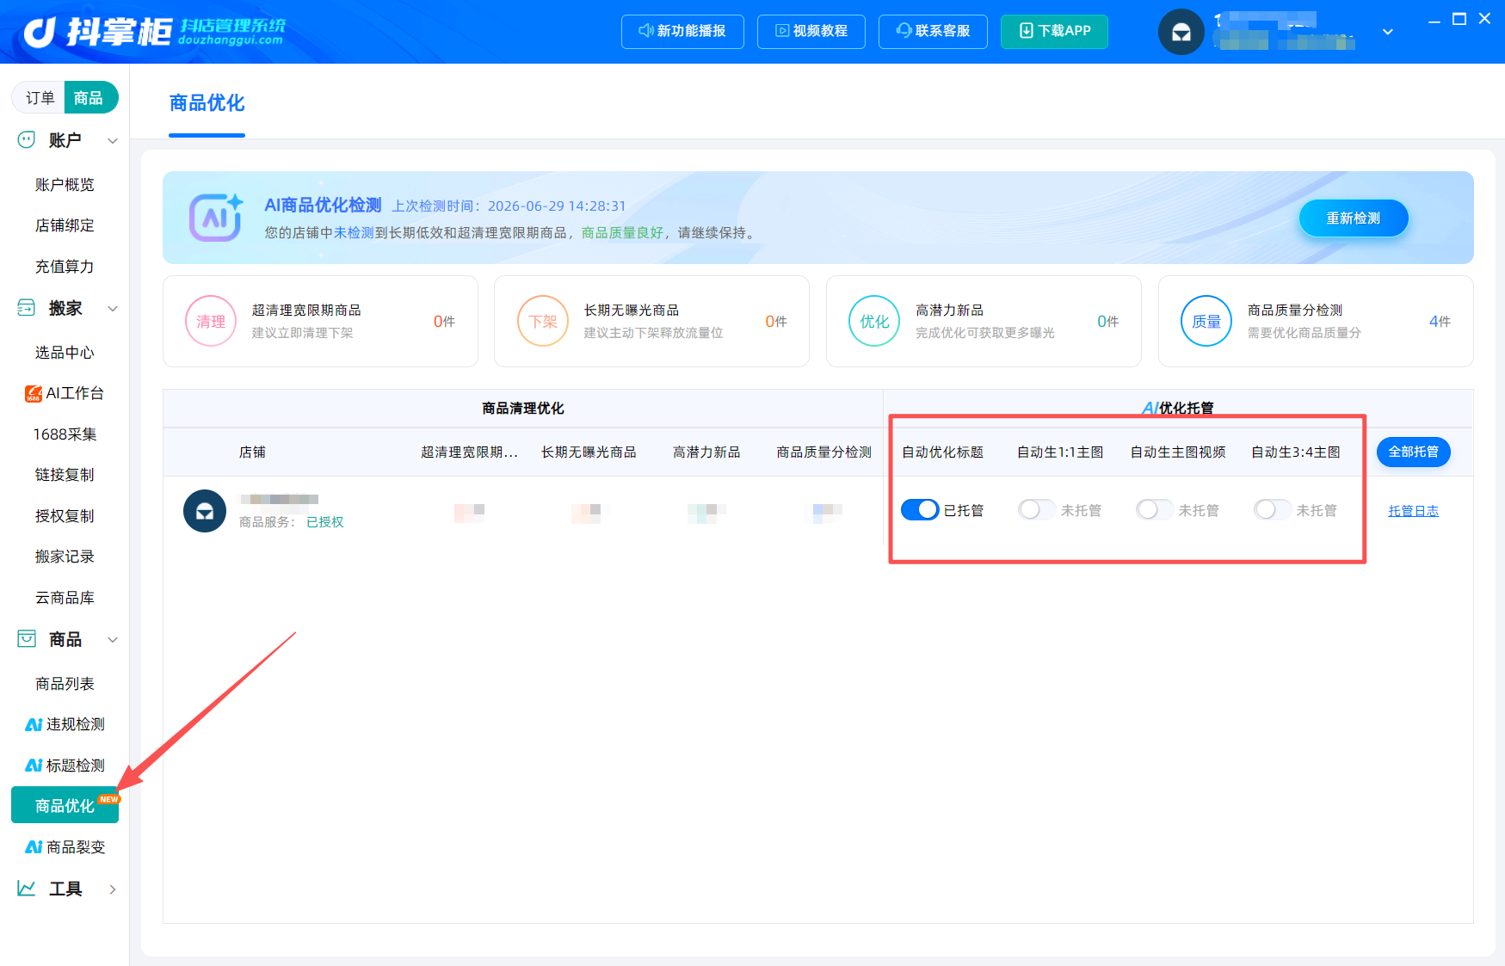Image resolution: width=1505 pixels, height=966 pixels.
Task: Click the 商品质量分检测 card 4件
Action: tap(1315, 321)
